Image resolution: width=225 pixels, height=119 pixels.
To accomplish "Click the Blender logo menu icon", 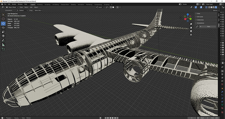I will pos(2,4).
